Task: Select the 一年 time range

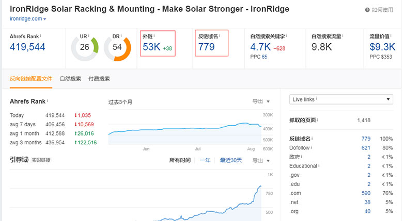Action: (205, 160)
